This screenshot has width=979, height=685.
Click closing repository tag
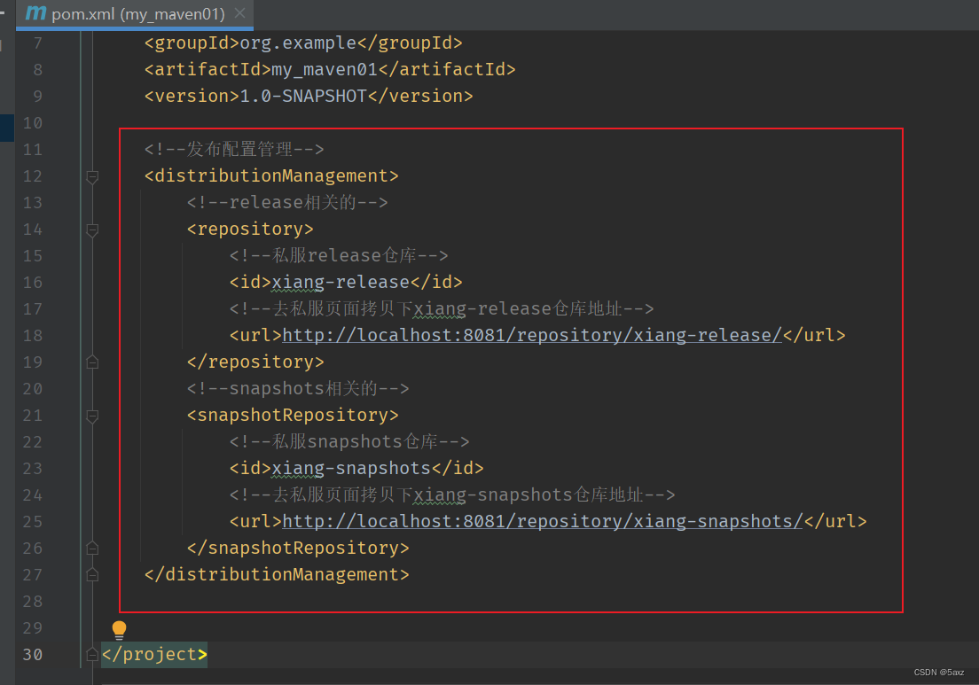click(x=255, y=362)
